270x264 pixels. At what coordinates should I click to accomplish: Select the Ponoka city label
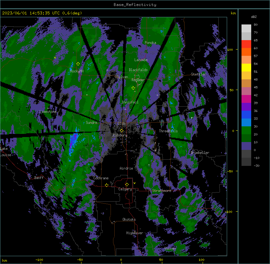(x=150, y=43)
